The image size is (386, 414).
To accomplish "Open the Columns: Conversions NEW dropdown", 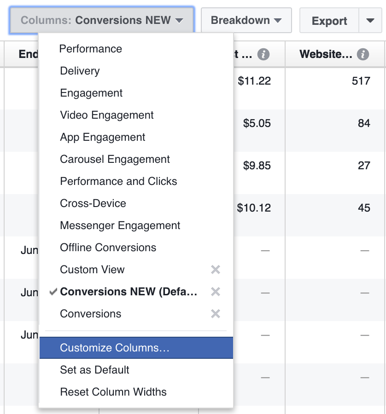I will 102,20.
